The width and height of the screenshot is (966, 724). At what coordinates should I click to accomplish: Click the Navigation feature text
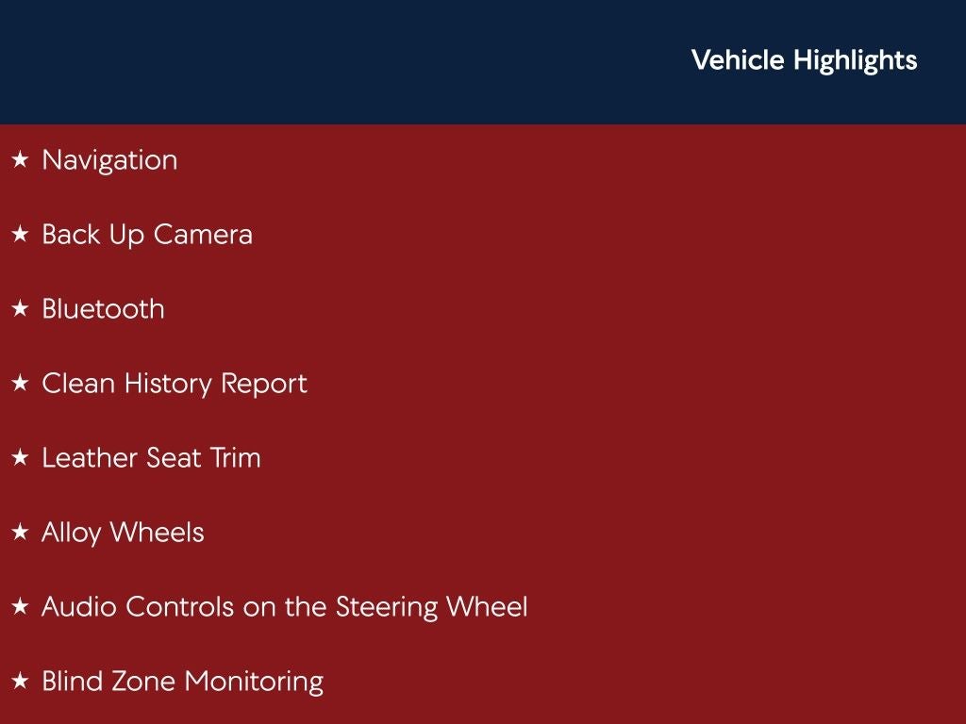(x=109, y=160)
